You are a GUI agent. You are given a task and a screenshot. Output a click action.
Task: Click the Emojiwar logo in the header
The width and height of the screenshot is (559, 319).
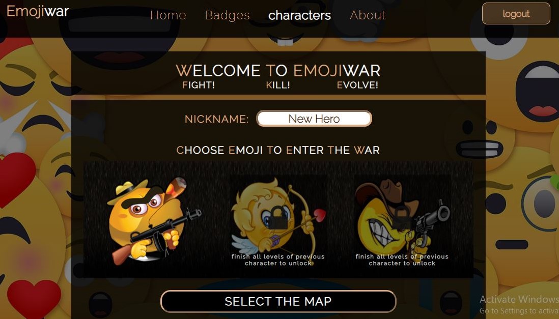[x=38, y=11]
